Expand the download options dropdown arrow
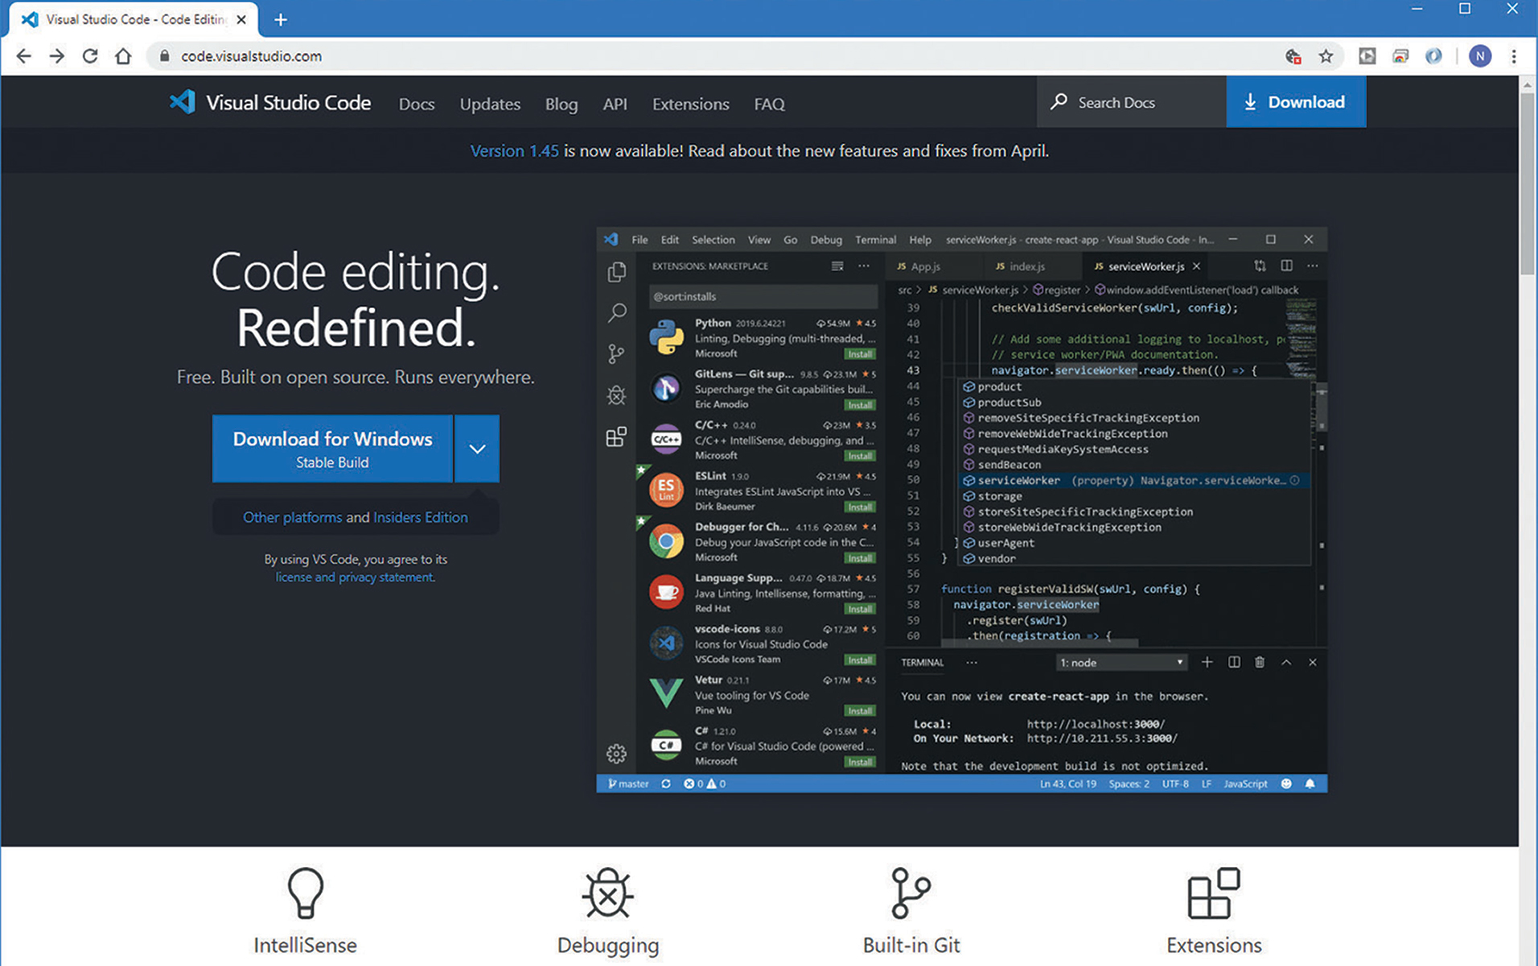Viewport: 1538px width, 966px height. 477,449
